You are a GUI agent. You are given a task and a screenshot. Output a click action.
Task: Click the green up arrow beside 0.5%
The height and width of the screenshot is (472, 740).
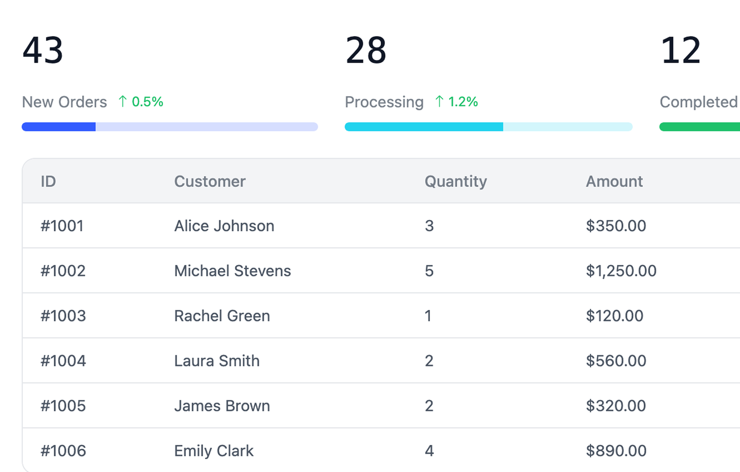[122, 102]
